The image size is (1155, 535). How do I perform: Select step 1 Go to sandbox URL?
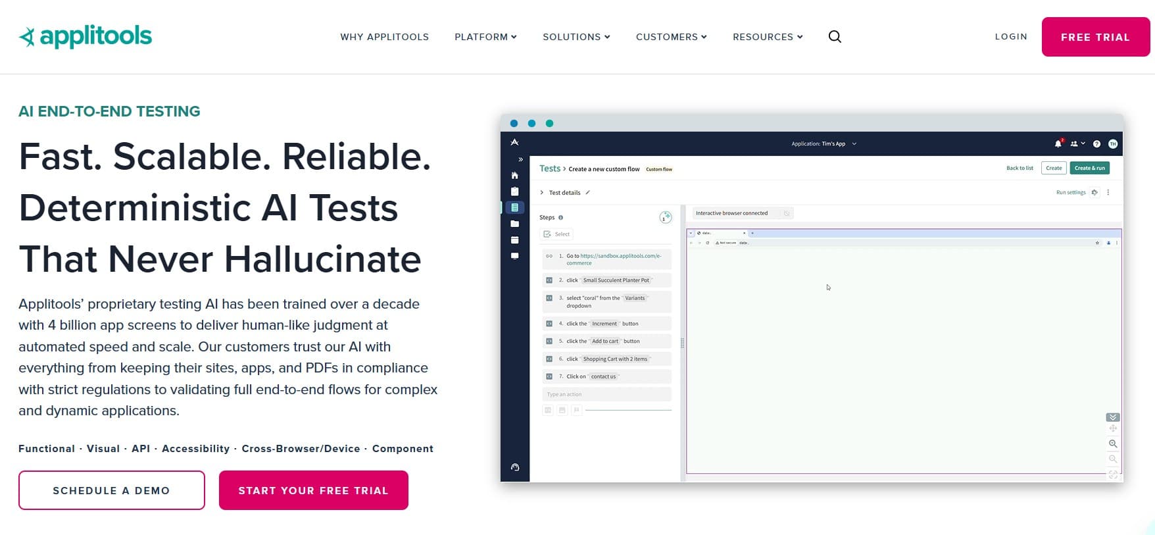(606, 259)
